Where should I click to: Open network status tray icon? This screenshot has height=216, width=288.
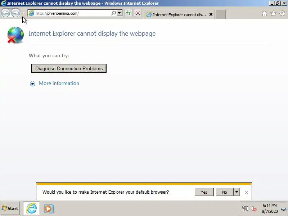pos(245,208)
